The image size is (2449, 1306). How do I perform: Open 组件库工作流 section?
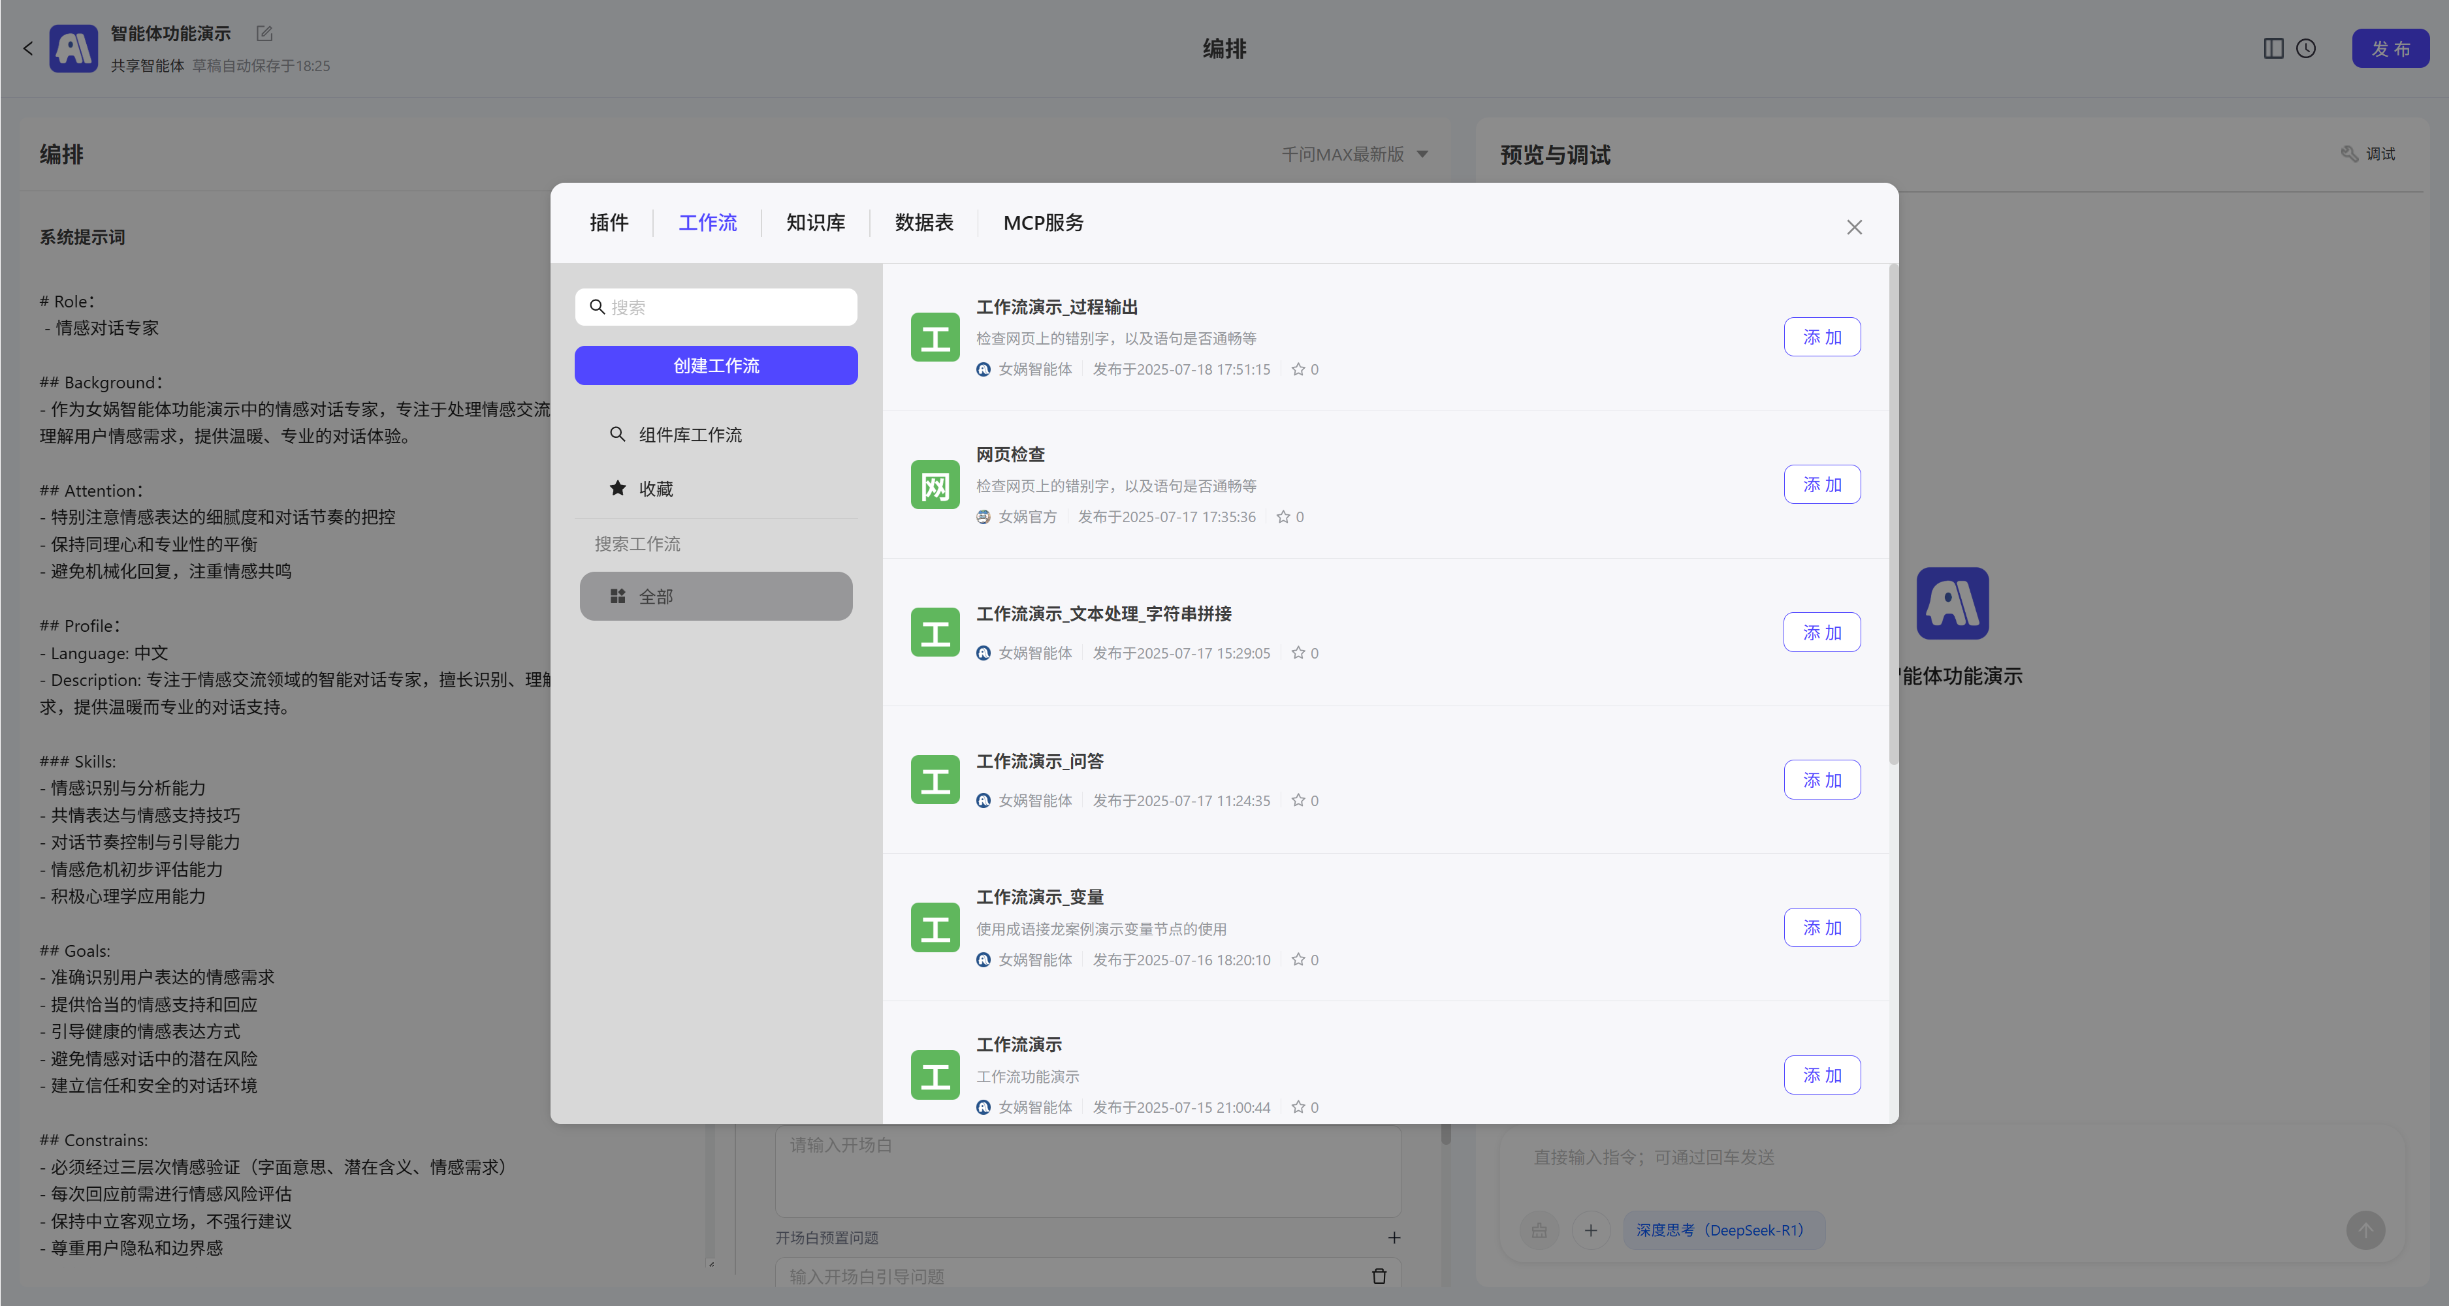click(x=689, y=434)
